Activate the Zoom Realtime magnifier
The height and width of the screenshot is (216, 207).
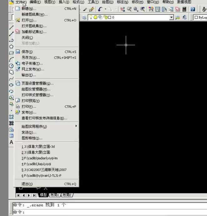click(x=129, y=9)
